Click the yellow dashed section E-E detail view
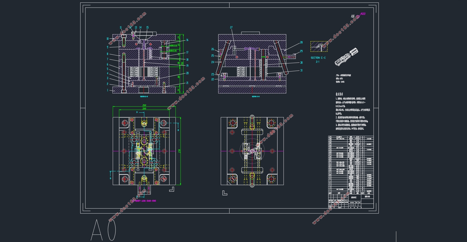Screen dimensions: 467x242 pos(319,46)
